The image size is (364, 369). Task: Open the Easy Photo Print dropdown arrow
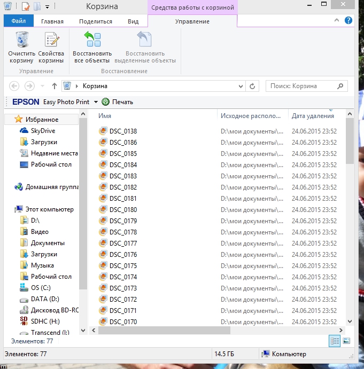click(96, 102)
